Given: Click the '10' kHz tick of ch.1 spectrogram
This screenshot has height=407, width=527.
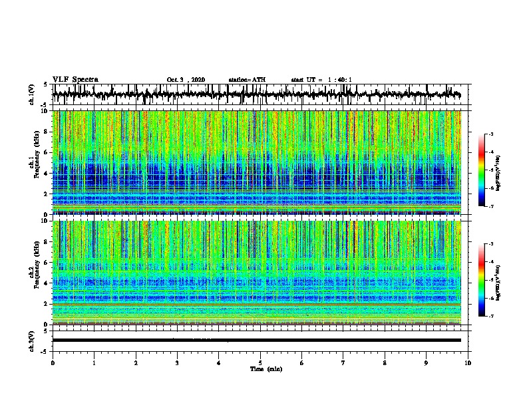Looking at the screenshot, I should click(45, 111).
